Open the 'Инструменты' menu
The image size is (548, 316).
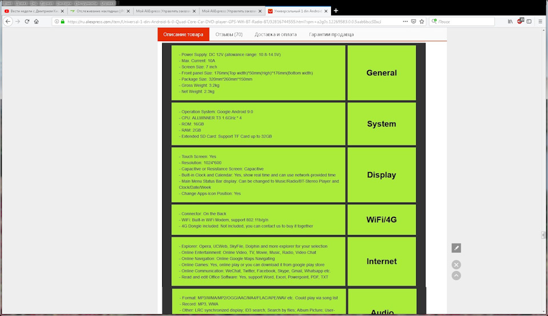pos(86,3)
